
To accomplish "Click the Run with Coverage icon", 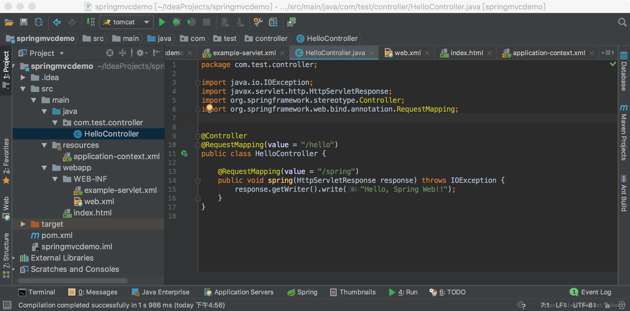I will tap(191, 22).
